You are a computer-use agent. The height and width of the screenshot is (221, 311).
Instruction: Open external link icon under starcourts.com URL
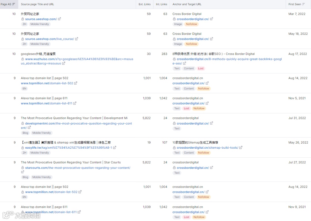click(22, 172)
